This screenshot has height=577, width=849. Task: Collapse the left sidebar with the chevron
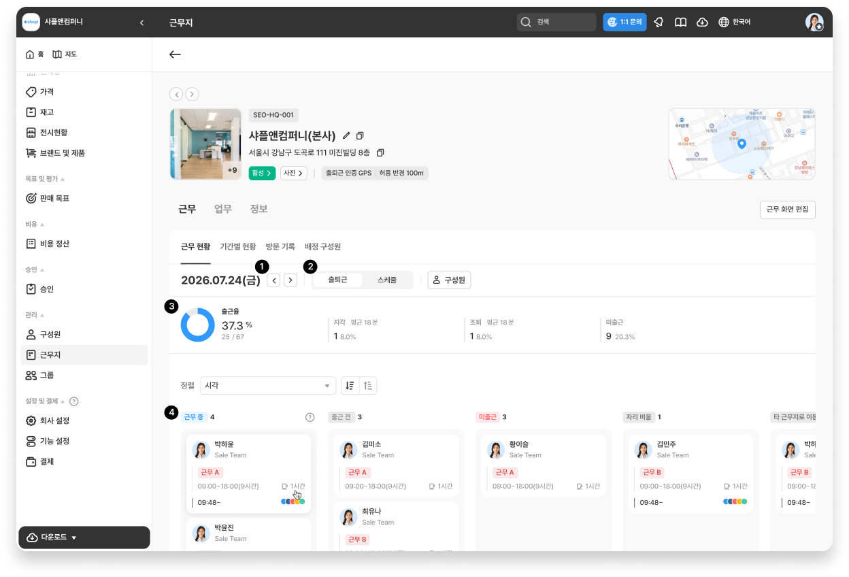pos(141,22)
